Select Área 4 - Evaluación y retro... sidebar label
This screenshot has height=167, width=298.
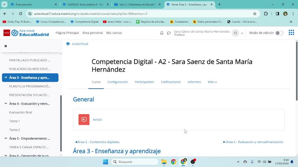[x=30, y=104]
